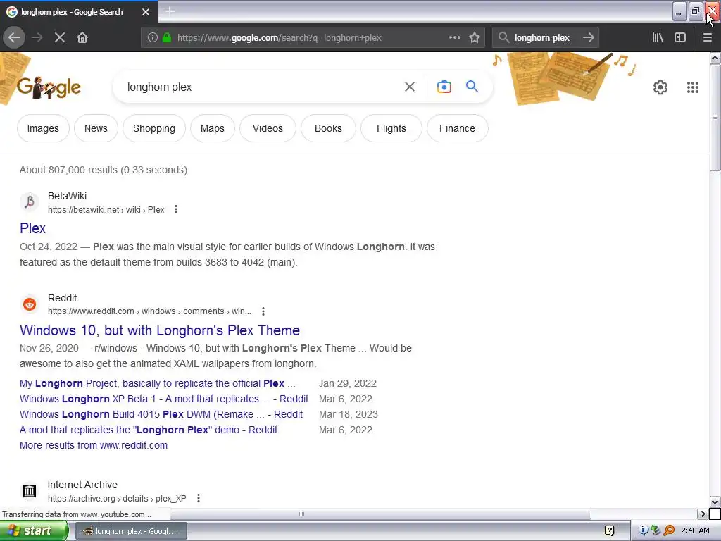
Task: Stop loading the page
Action: coord(60,38)
